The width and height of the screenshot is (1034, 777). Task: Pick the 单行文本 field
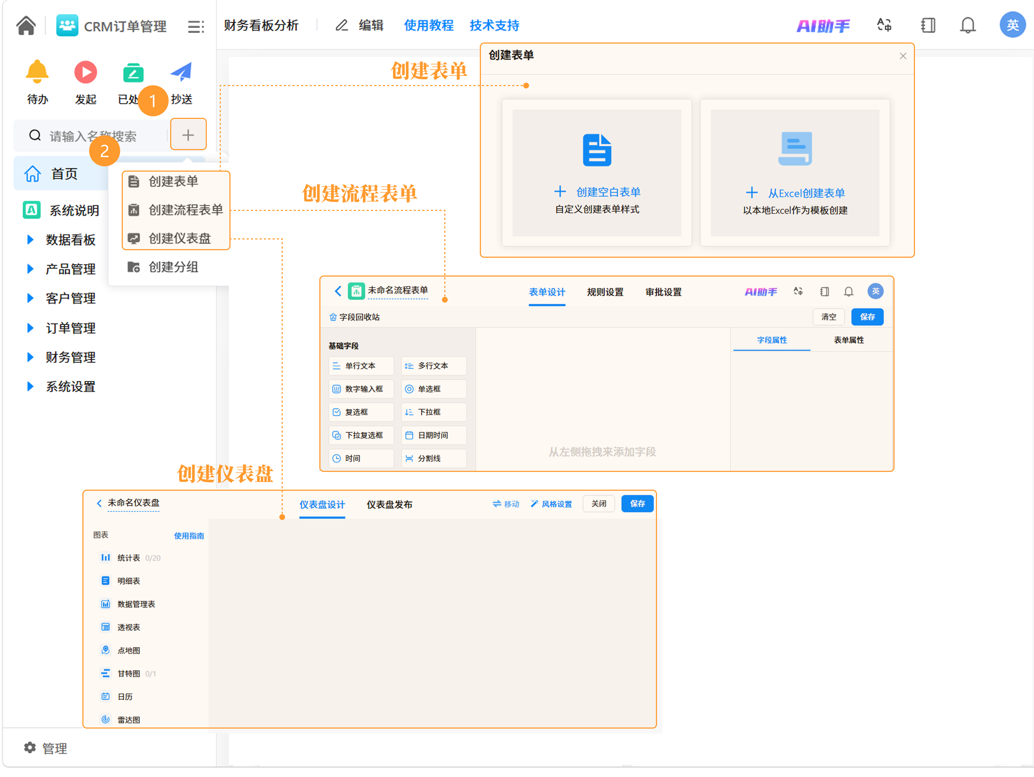[361, 366]
